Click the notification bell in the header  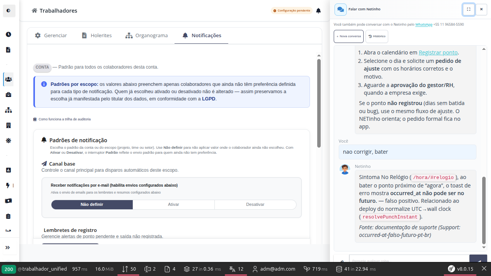coord(318,11)
